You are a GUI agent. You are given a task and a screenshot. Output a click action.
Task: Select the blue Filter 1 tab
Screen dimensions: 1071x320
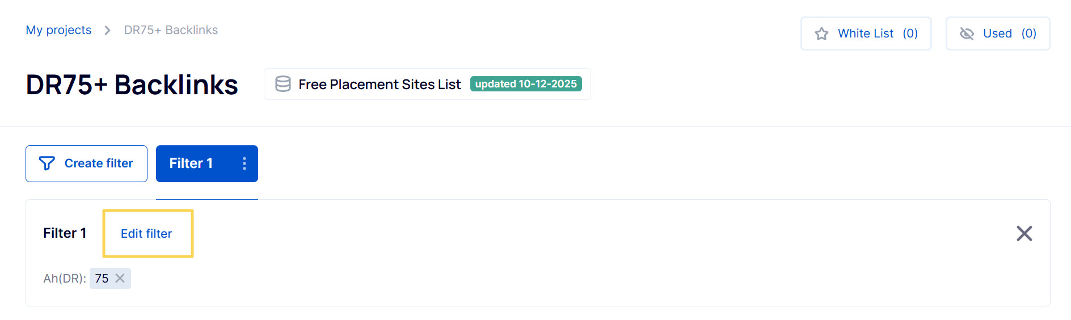[x=191, y=163]
